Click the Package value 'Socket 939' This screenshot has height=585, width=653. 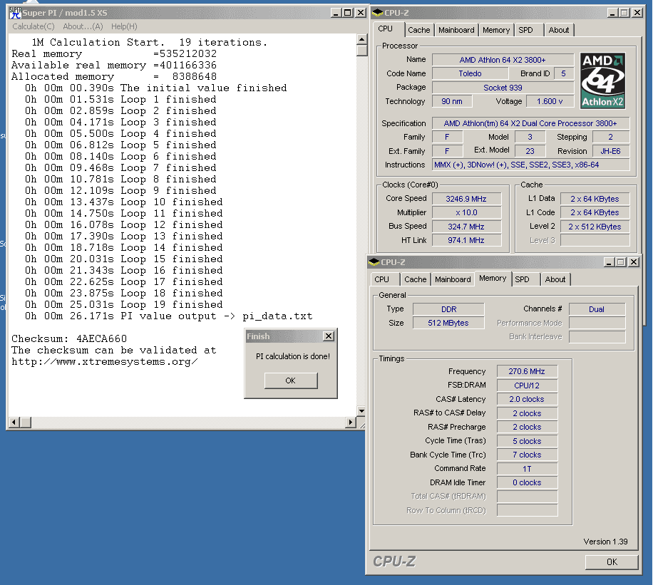pyautogui.click(x=503, y=88)
